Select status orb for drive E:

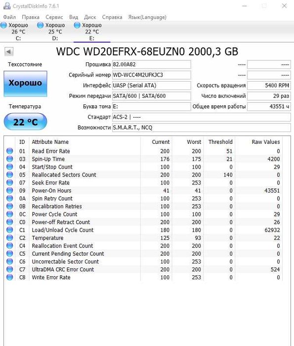77,25
